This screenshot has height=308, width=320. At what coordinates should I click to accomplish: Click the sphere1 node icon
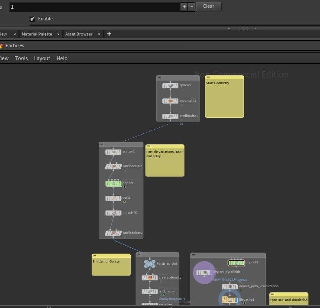170,85
